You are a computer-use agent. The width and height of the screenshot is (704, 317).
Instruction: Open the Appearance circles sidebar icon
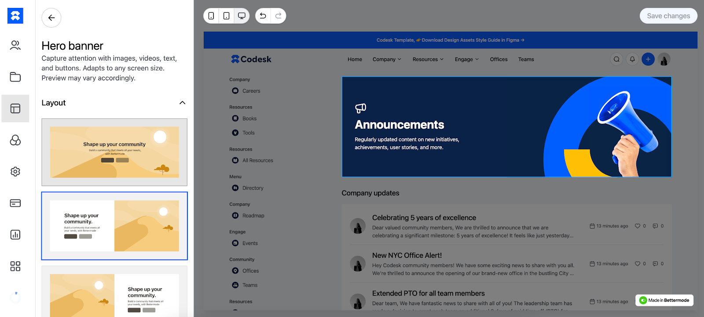point(15,140)
